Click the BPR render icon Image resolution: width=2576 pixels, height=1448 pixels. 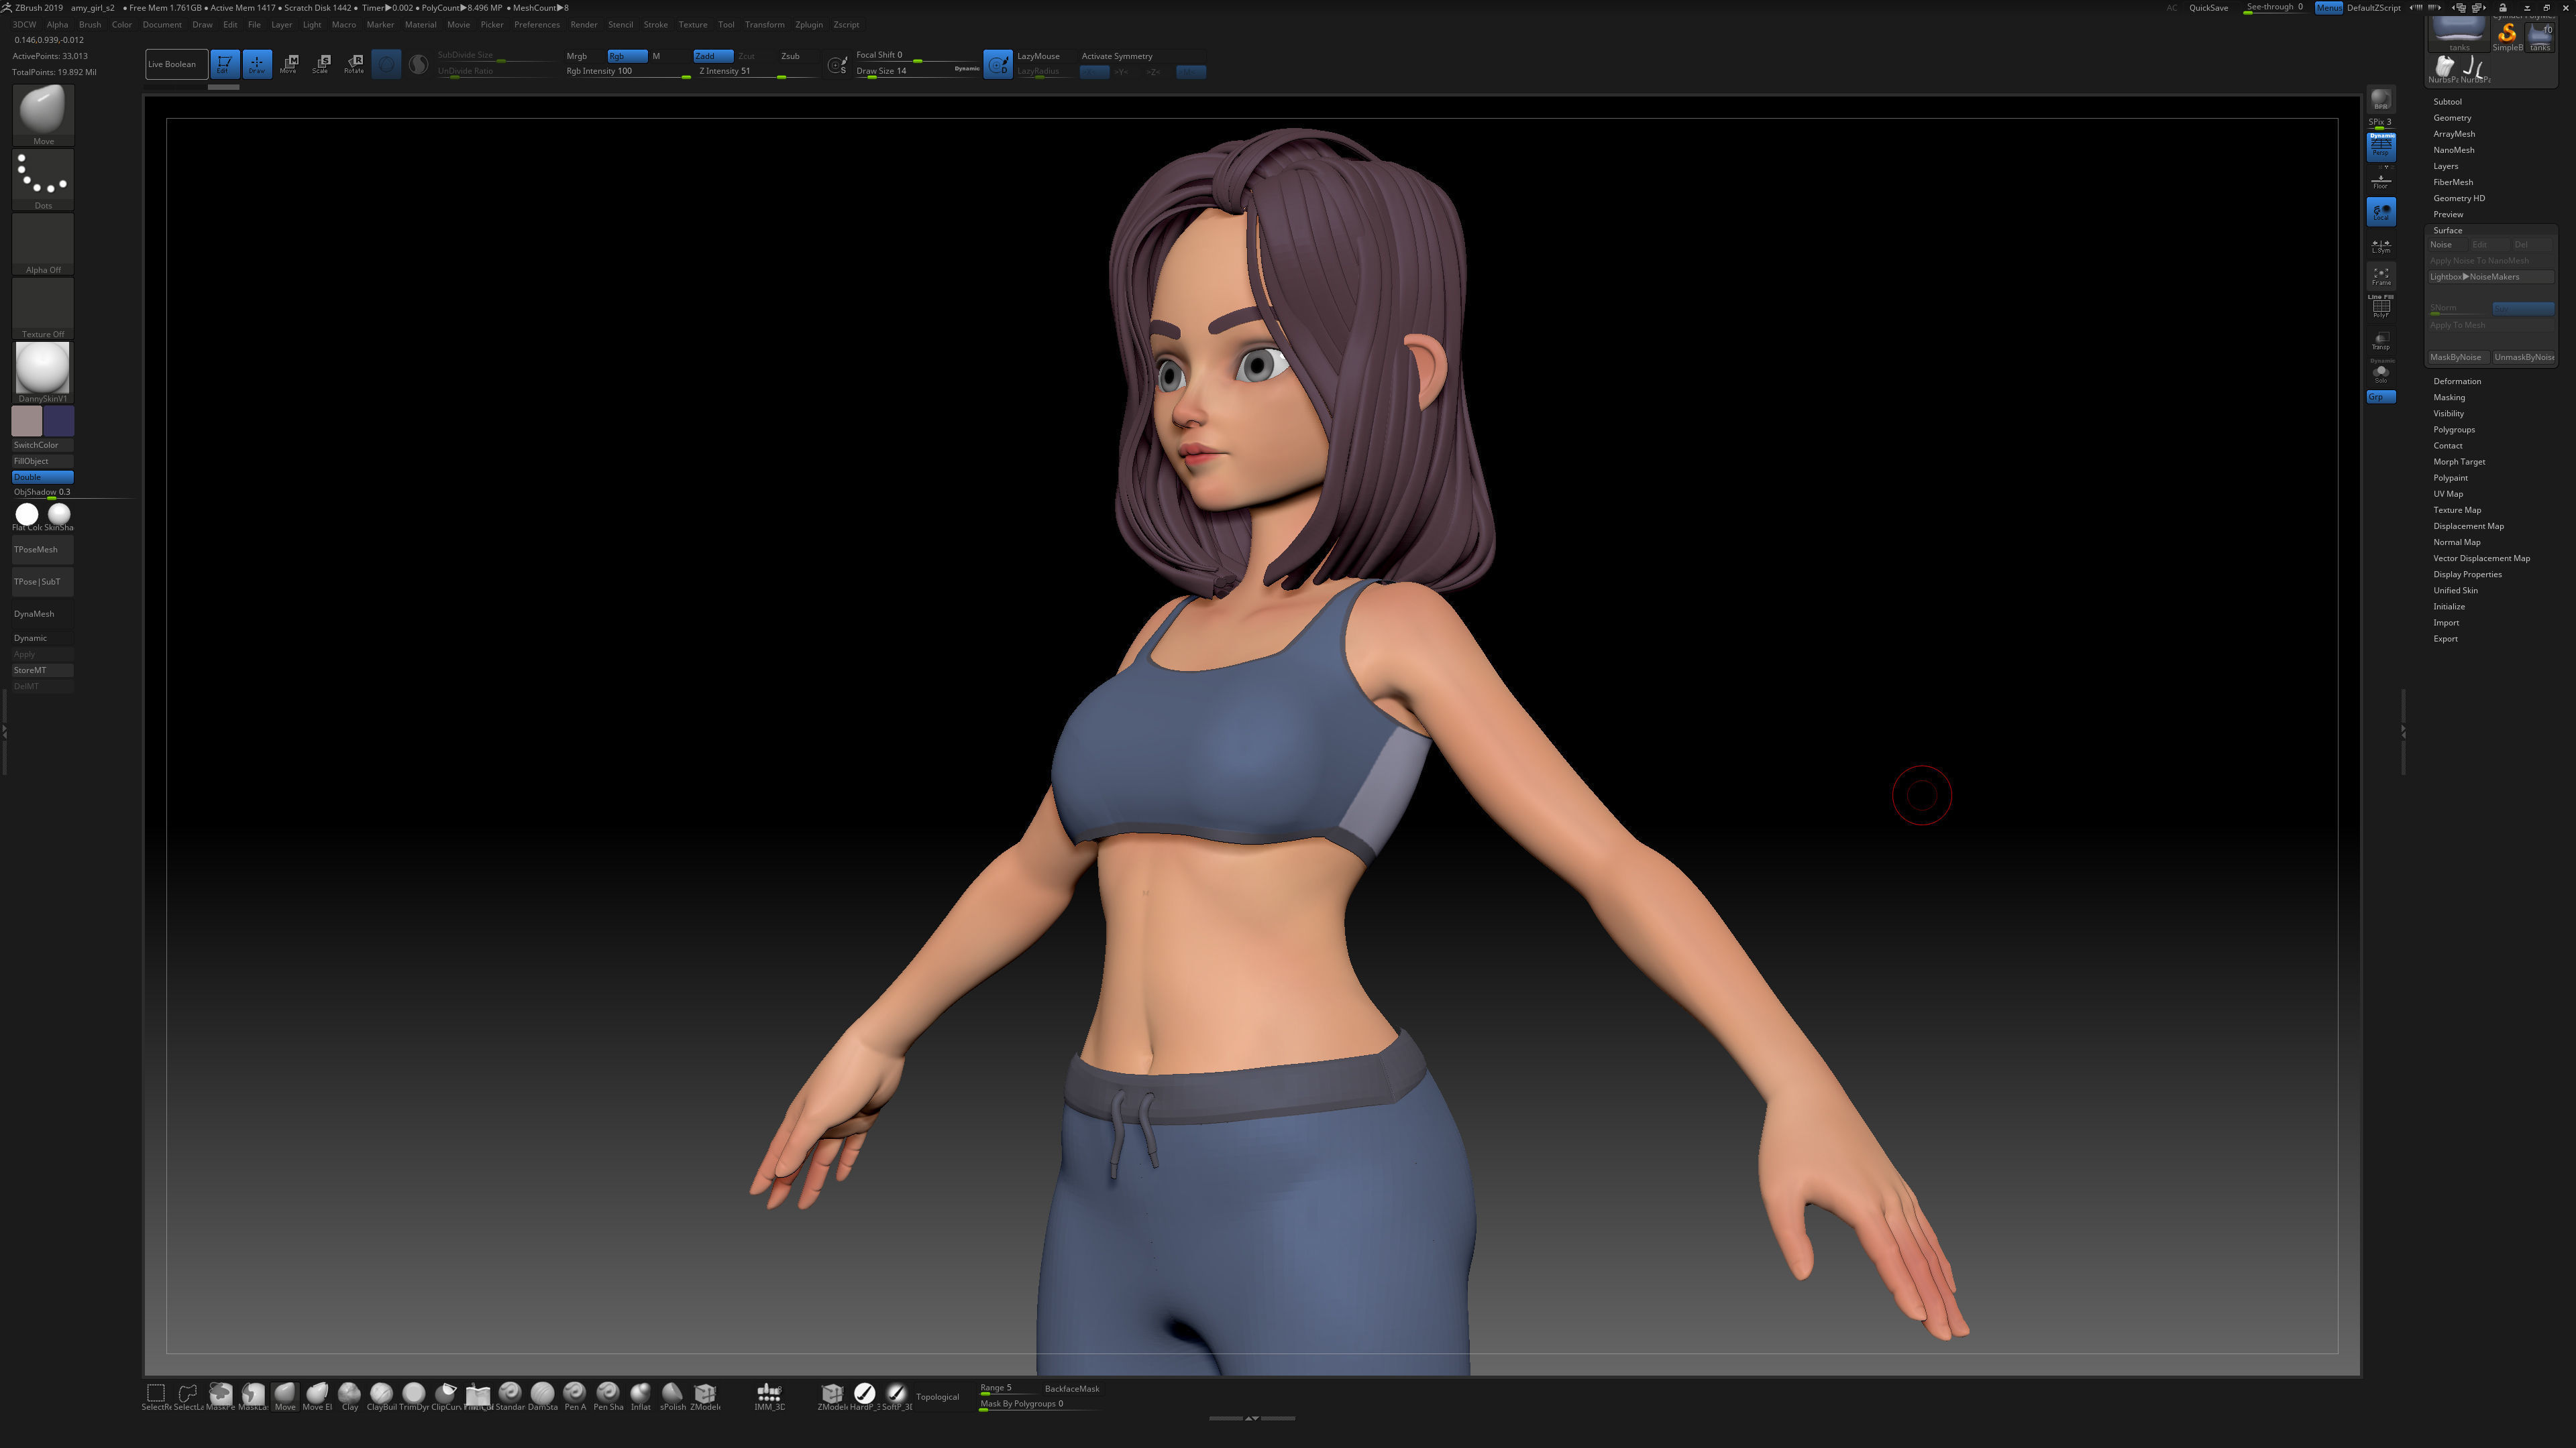(x=2381, y=100)
